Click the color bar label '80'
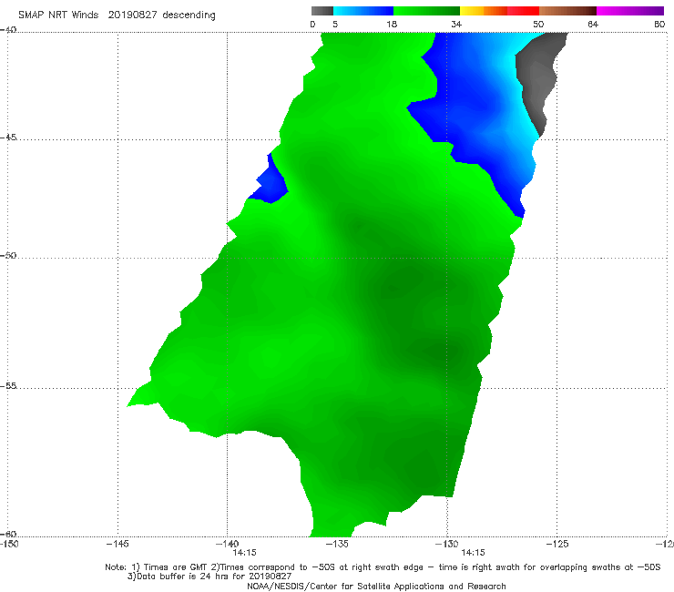The height and width of the screenshot is (592, 674). tap(659, 25)
